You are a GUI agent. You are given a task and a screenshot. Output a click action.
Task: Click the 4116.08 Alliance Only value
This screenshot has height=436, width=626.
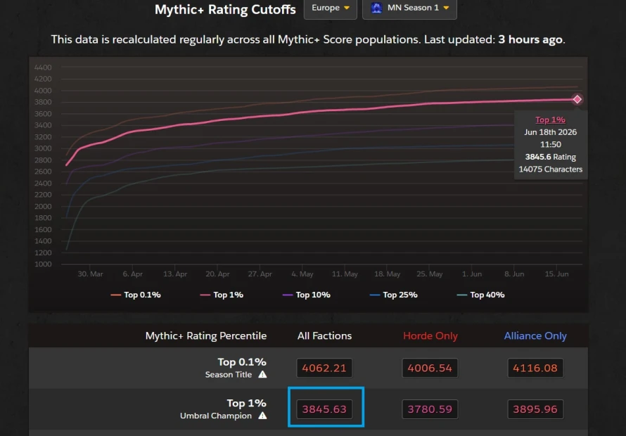coord(535,368)
